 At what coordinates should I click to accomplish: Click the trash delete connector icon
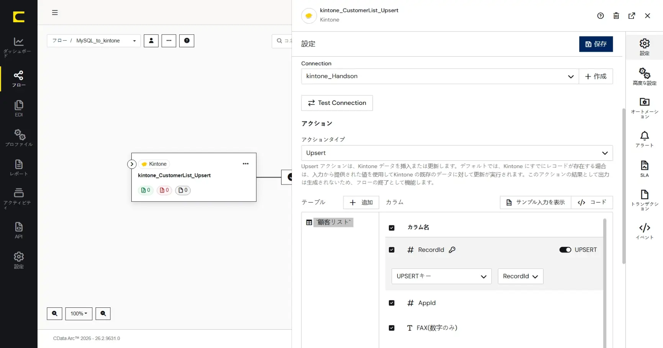pos(616,16)
